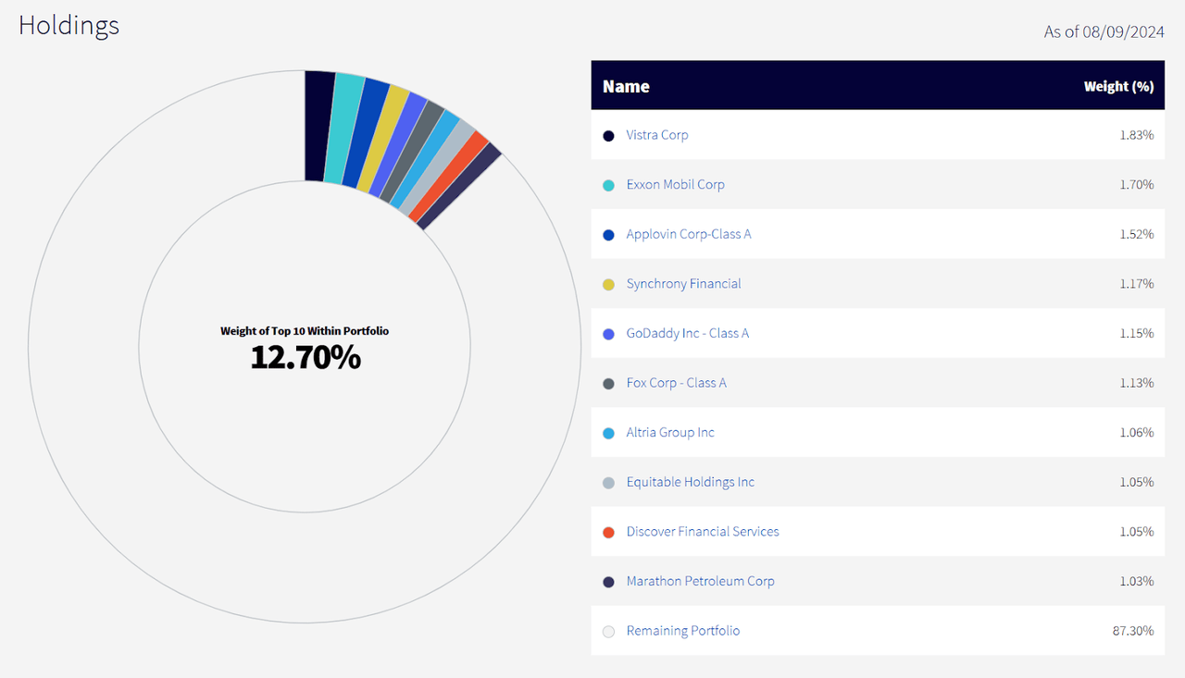
Task: Click the 1.03% weight value
Action: [1136, 581]
